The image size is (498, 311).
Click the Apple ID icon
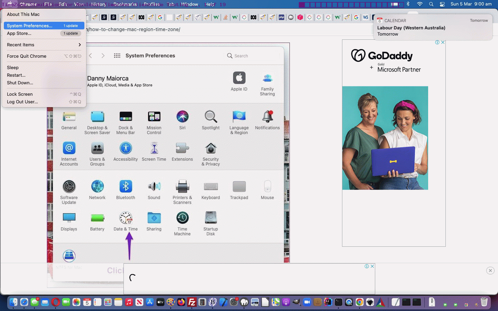click(239, 78)
